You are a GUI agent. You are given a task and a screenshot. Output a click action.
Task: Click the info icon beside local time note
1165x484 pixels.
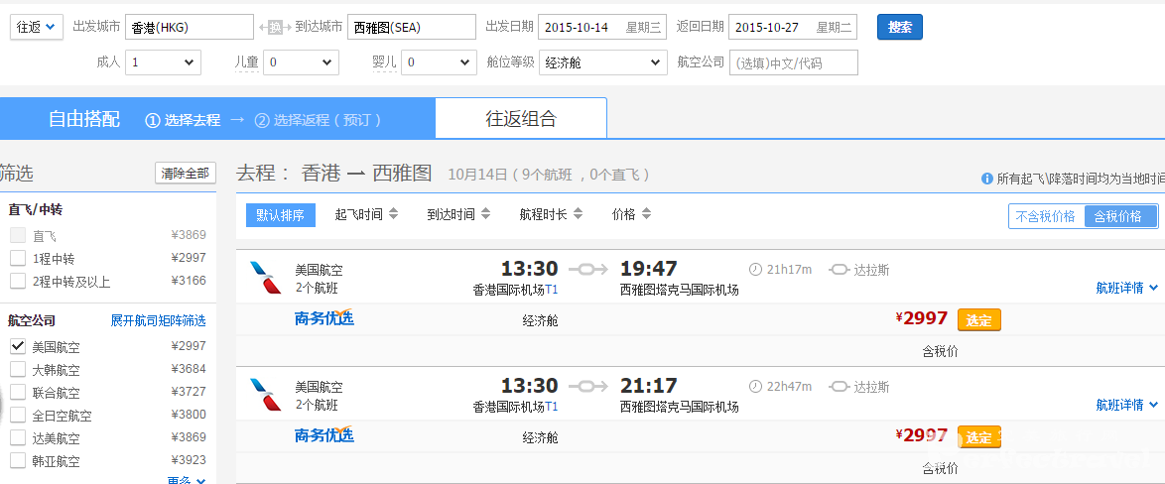[986, 179]
